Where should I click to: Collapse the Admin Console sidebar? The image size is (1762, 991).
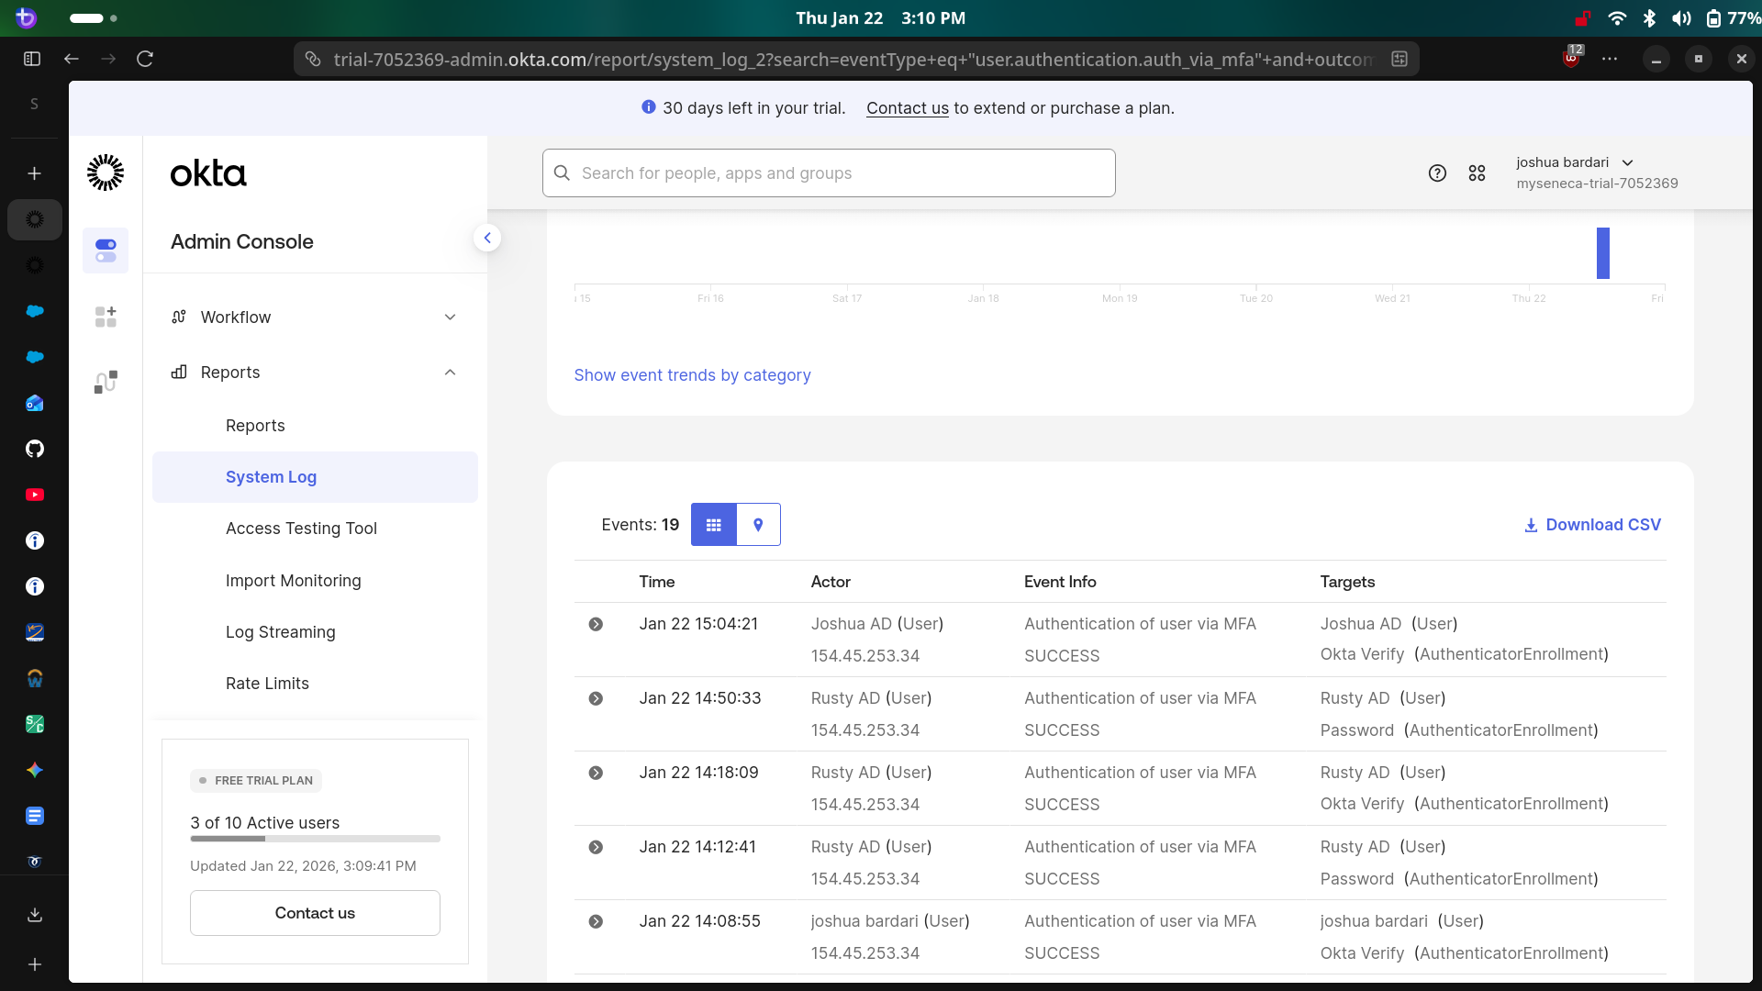point(487,239)
